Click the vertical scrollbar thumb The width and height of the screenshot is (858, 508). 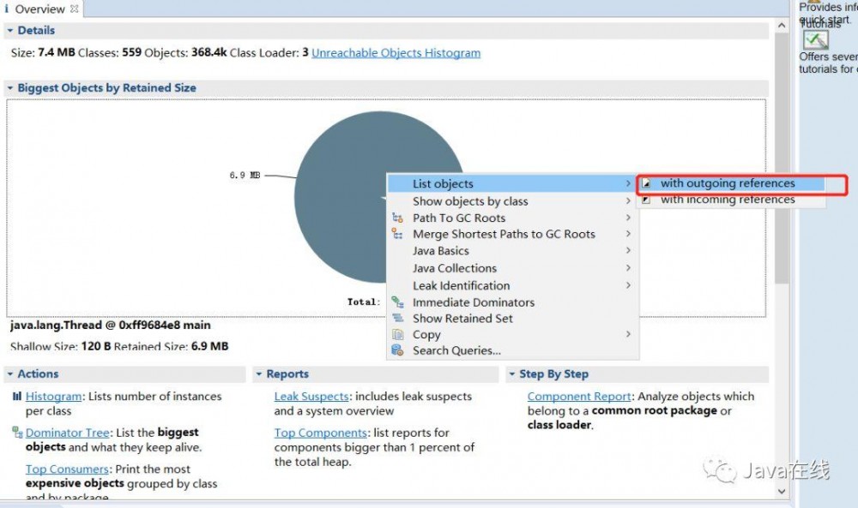pos(782,158)
